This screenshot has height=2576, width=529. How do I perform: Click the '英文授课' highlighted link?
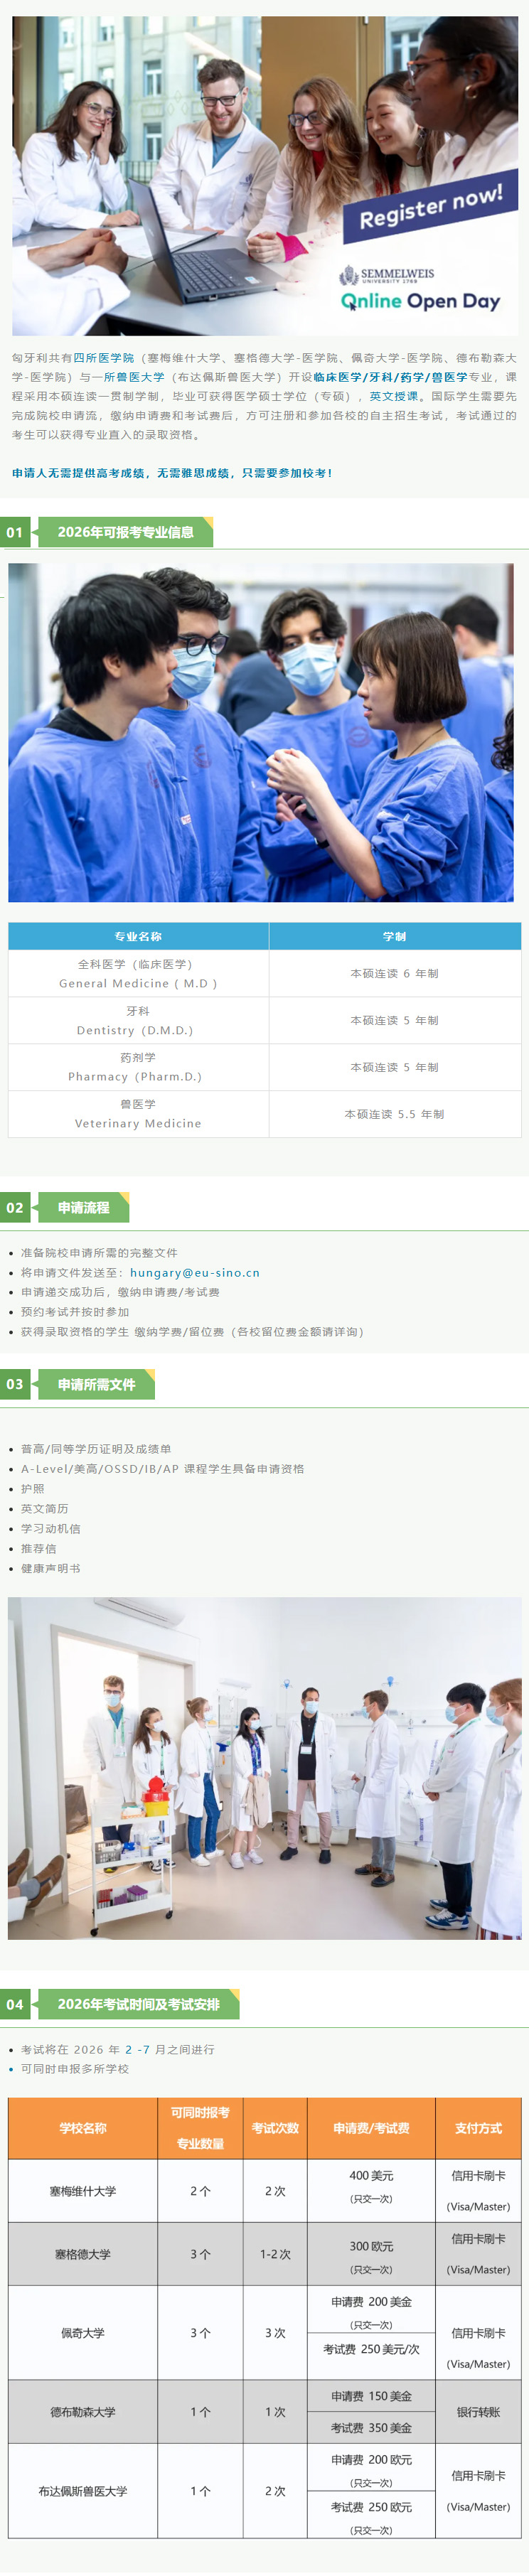point(394,396)
